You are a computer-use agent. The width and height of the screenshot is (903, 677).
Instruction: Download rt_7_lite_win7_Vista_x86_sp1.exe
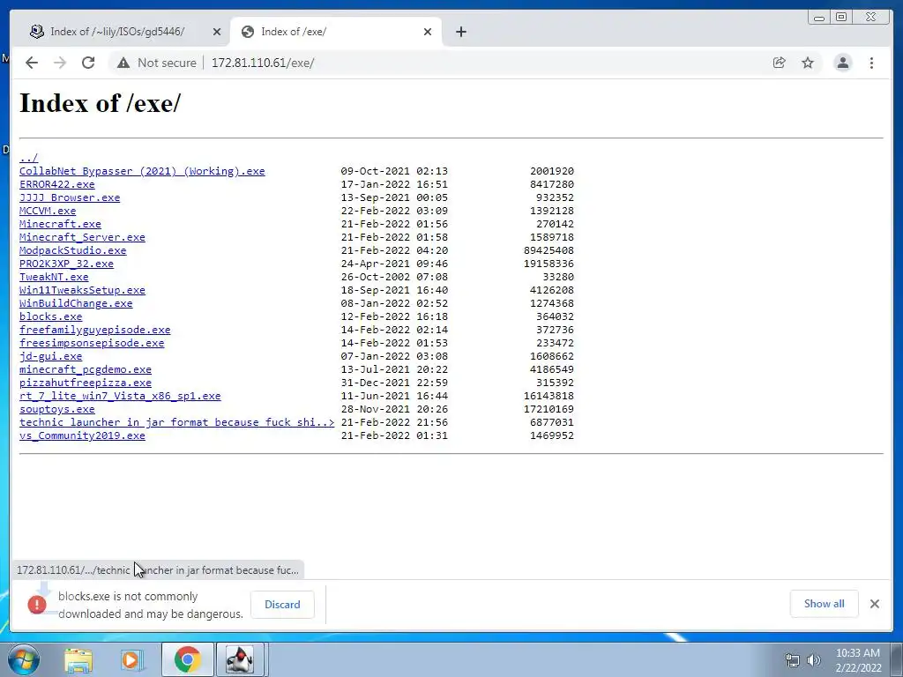pyautogui.click(x=120, y=396)
